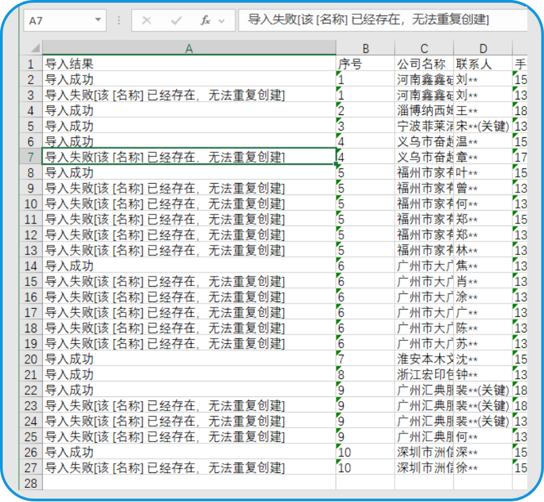This screenshot has height=502, width=544.
Task: Select column C header
Action: (424, 48)
